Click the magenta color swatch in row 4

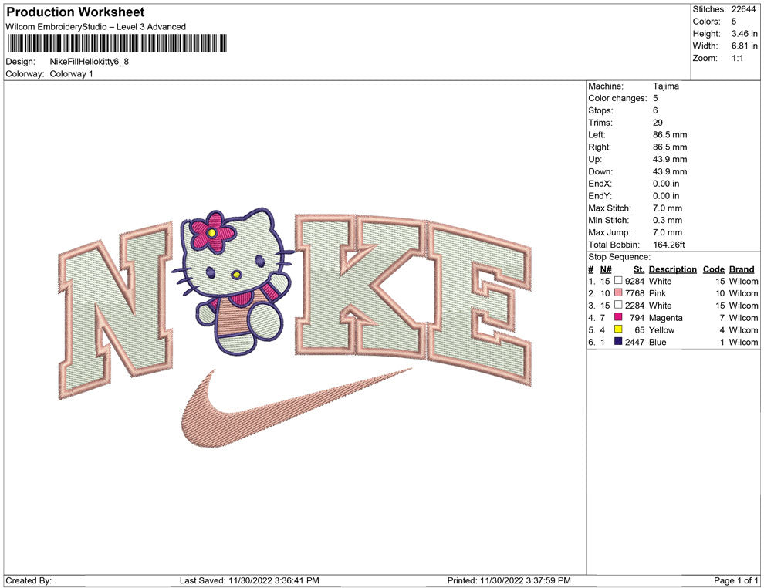click(x=618, y=317)
